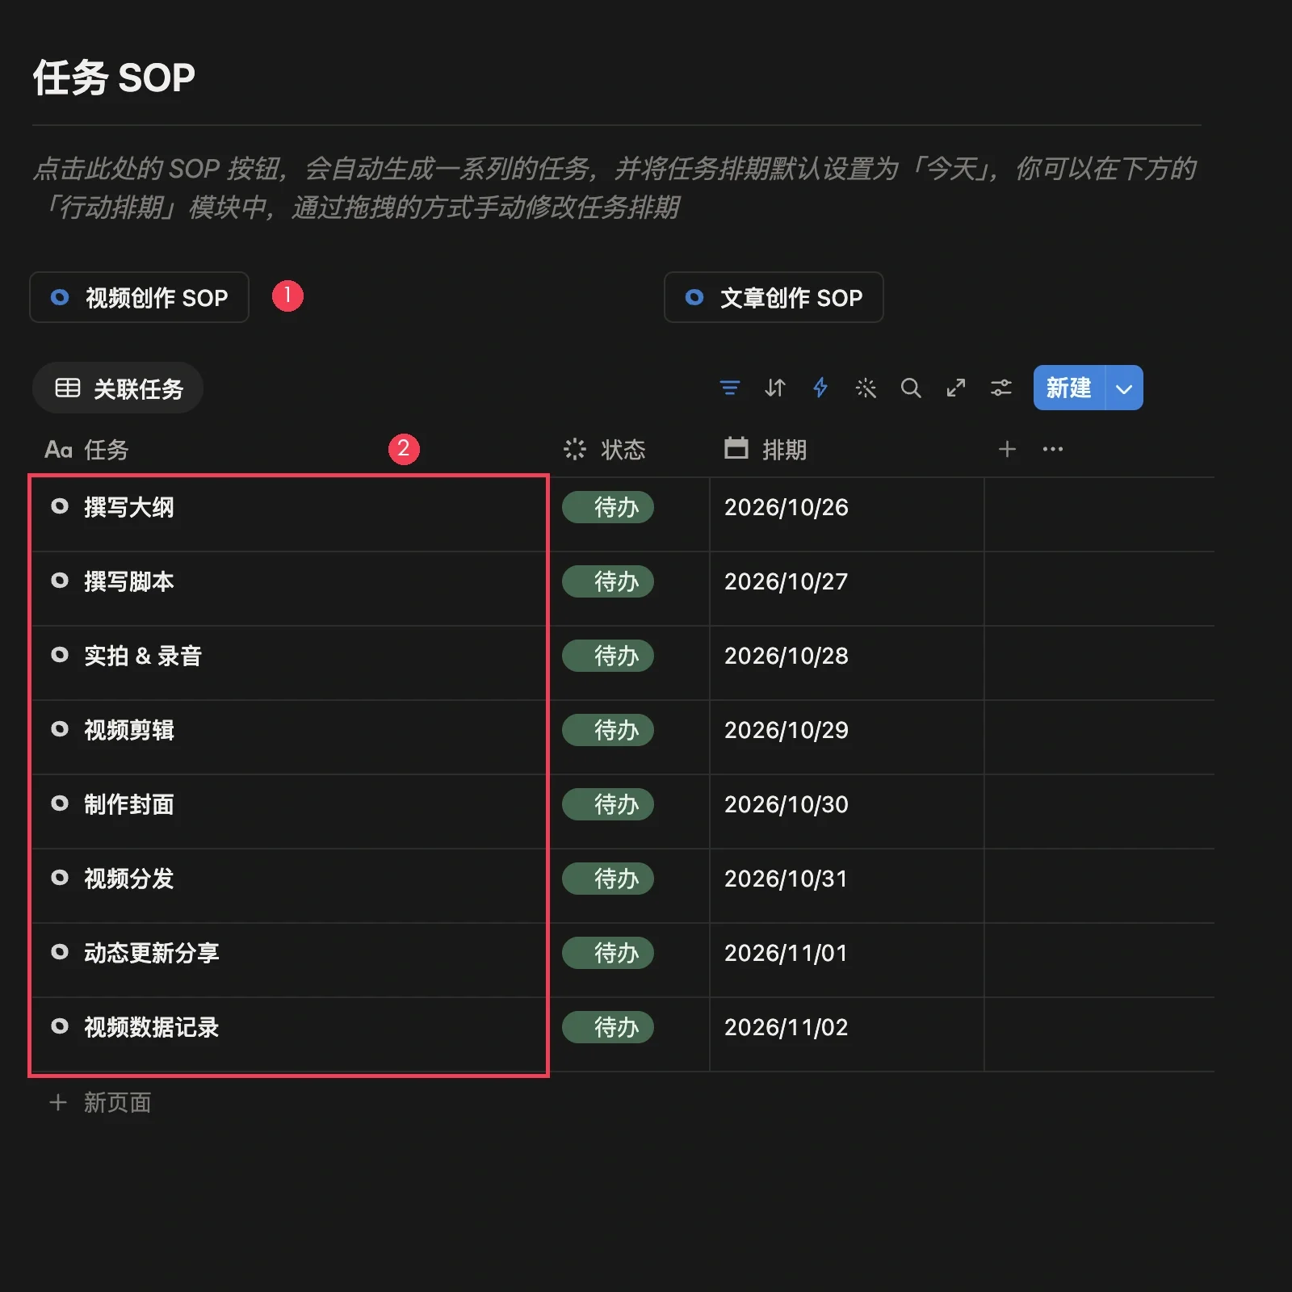This screenshot has height=1292, width=1292.
Task: Click the sparkle AI icon in toolbar
Action: point(866,388)
